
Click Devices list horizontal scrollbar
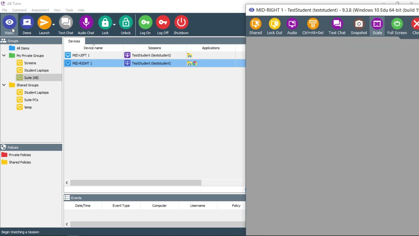click(136, 183)
